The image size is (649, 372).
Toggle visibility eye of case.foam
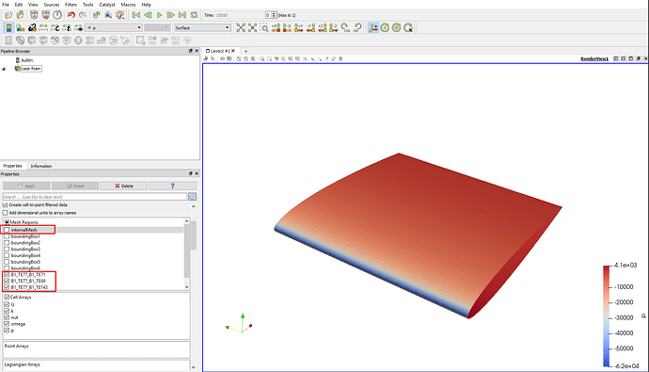pyautogui.click(x=4, y=69)
